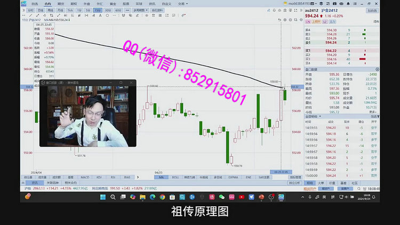Switch to the BOLL indicator tab
The width and height of the screenshot is (400, 225).
pos(175,177)
